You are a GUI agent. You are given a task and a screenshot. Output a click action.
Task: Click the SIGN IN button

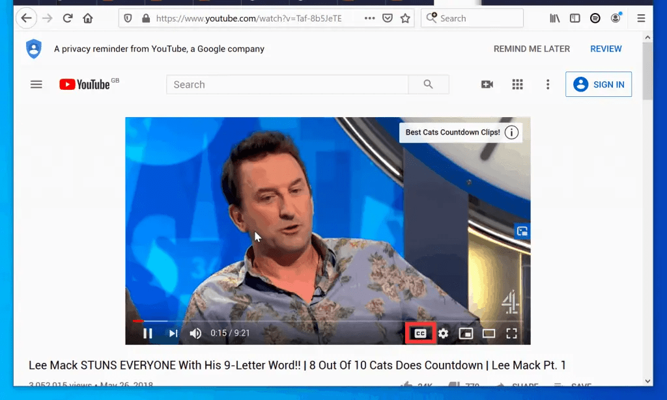(598, 84)
